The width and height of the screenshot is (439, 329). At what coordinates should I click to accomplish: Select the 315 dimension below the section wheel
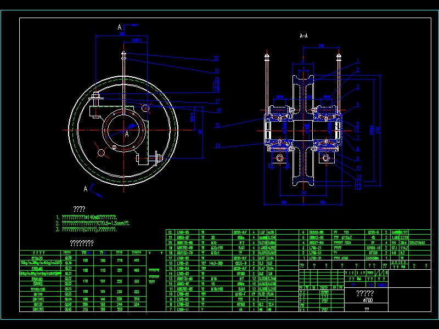[304, 193]
